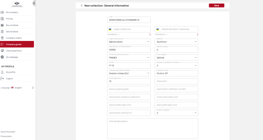Open Number of chambers in frame dropdown
Screen dimensions: 263x140
coord(176,65)
